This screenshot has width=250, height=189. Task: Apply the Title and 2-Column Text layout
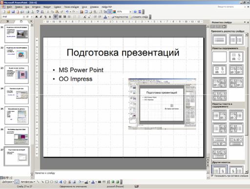pyautogui.click(x=236, y=40)
